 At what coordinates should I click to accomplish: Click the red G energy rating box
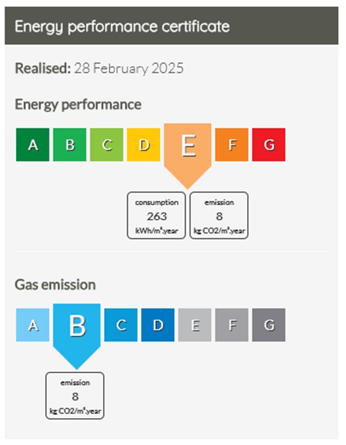(x=269, y=145)
